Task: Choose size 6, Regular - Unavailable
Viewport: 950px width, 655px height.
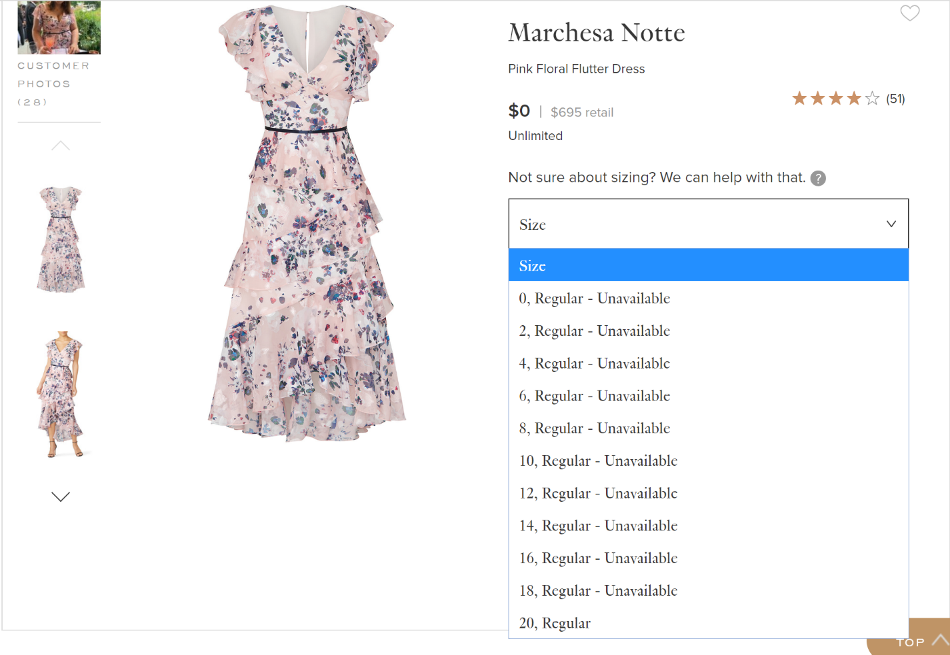Action: [x=708, y=396]
